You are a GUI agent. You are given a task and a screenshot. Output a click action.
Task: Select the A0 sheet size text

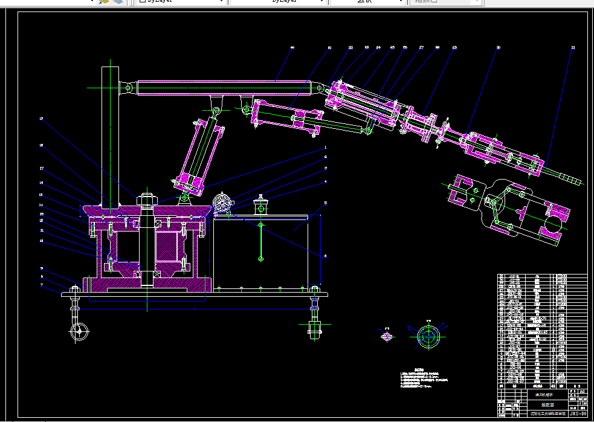(x=583, y=392)
